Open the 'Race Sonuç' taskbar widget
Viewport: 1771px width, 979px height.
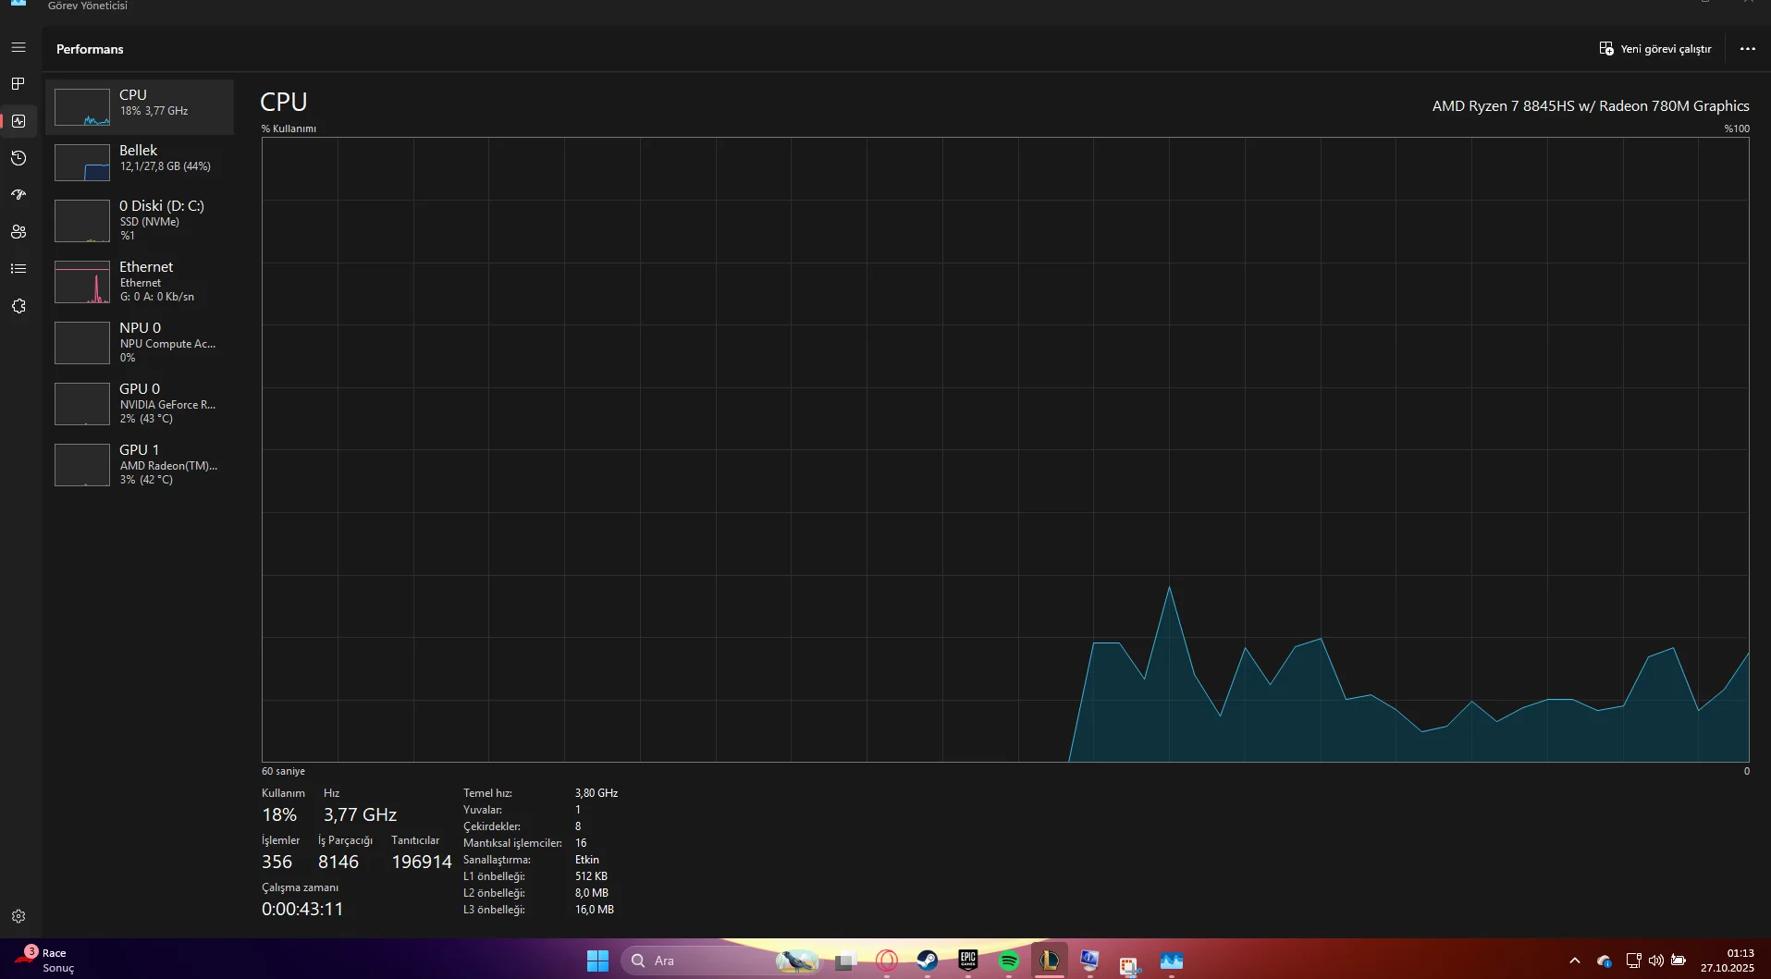click(x=44, y=961)
